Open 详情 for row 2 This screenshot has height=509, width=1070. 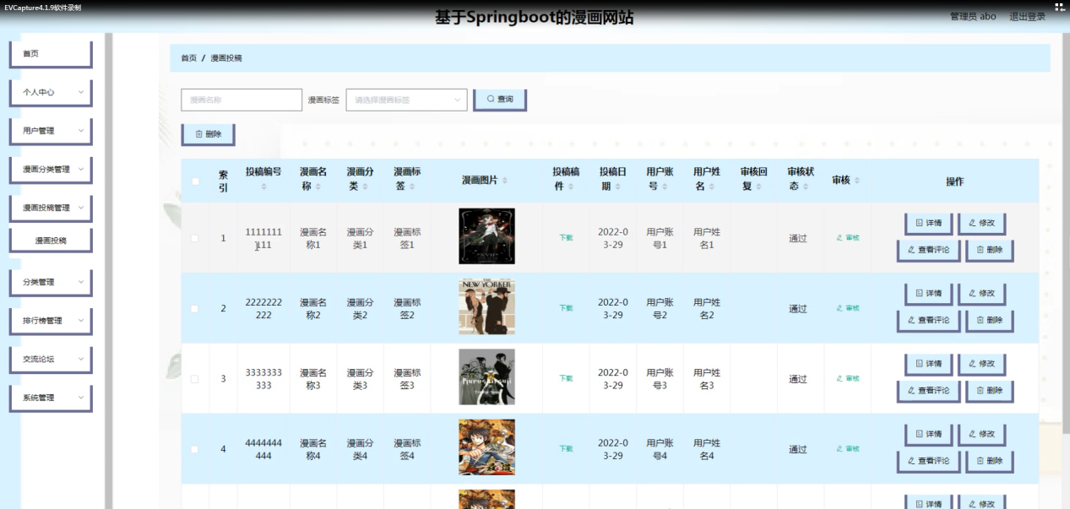(x=929, y=294)
